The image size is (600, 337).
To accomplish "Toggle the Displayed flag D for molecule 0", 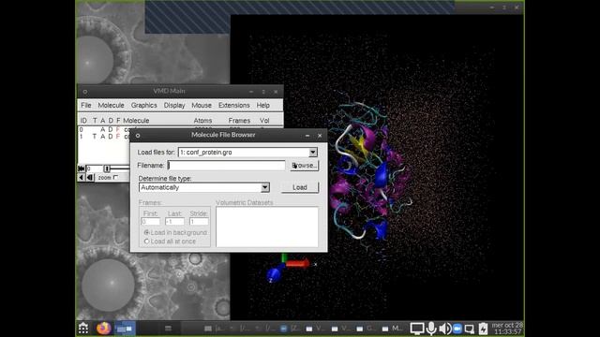I will click(111, 129).
